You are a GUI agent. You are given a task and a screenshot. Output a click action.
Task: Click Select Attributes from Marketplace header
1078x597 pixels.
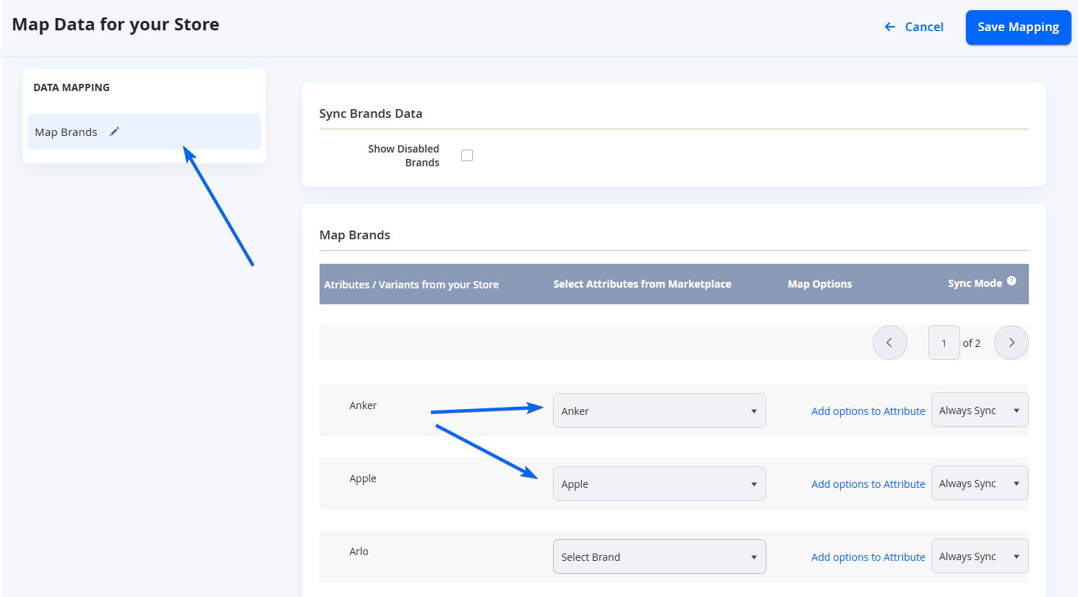(642, 284)
